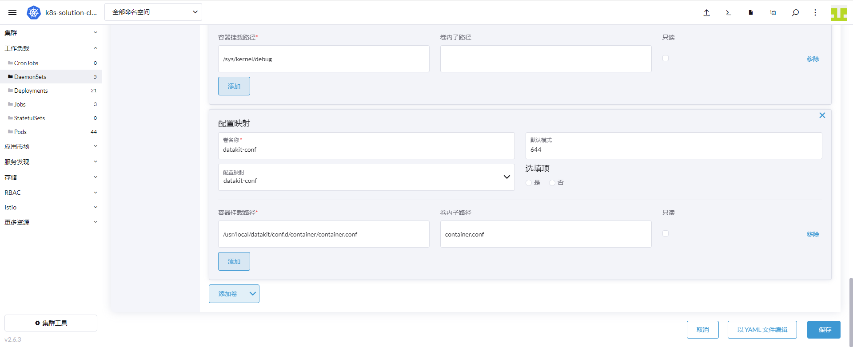
Task: Click the 集群工具 button
Action: [x=51, y=323]
